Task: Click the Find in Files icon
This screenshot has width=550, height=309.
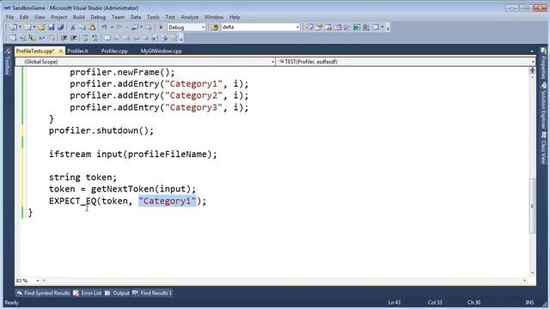Action: 215,27
